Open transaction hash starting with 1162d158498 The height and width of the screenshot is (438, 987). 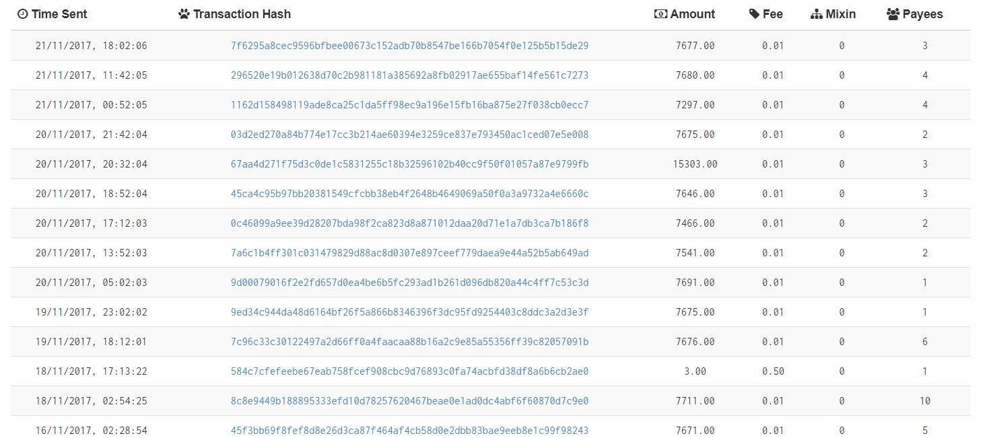click(x=409, y=105)
